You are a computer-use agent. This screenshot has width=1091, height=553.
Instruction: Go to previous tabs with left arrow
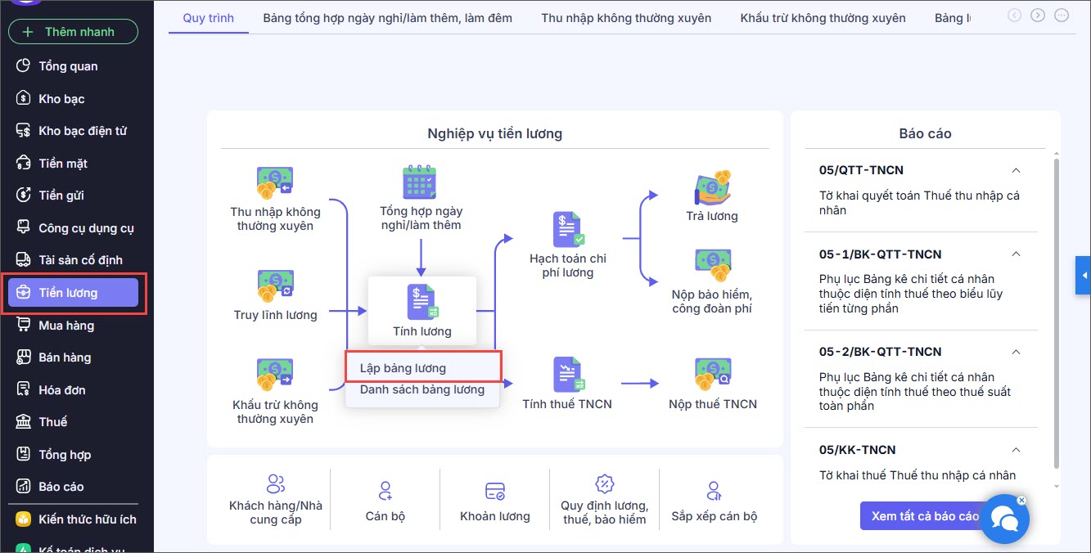click(x=1015, y=15)
